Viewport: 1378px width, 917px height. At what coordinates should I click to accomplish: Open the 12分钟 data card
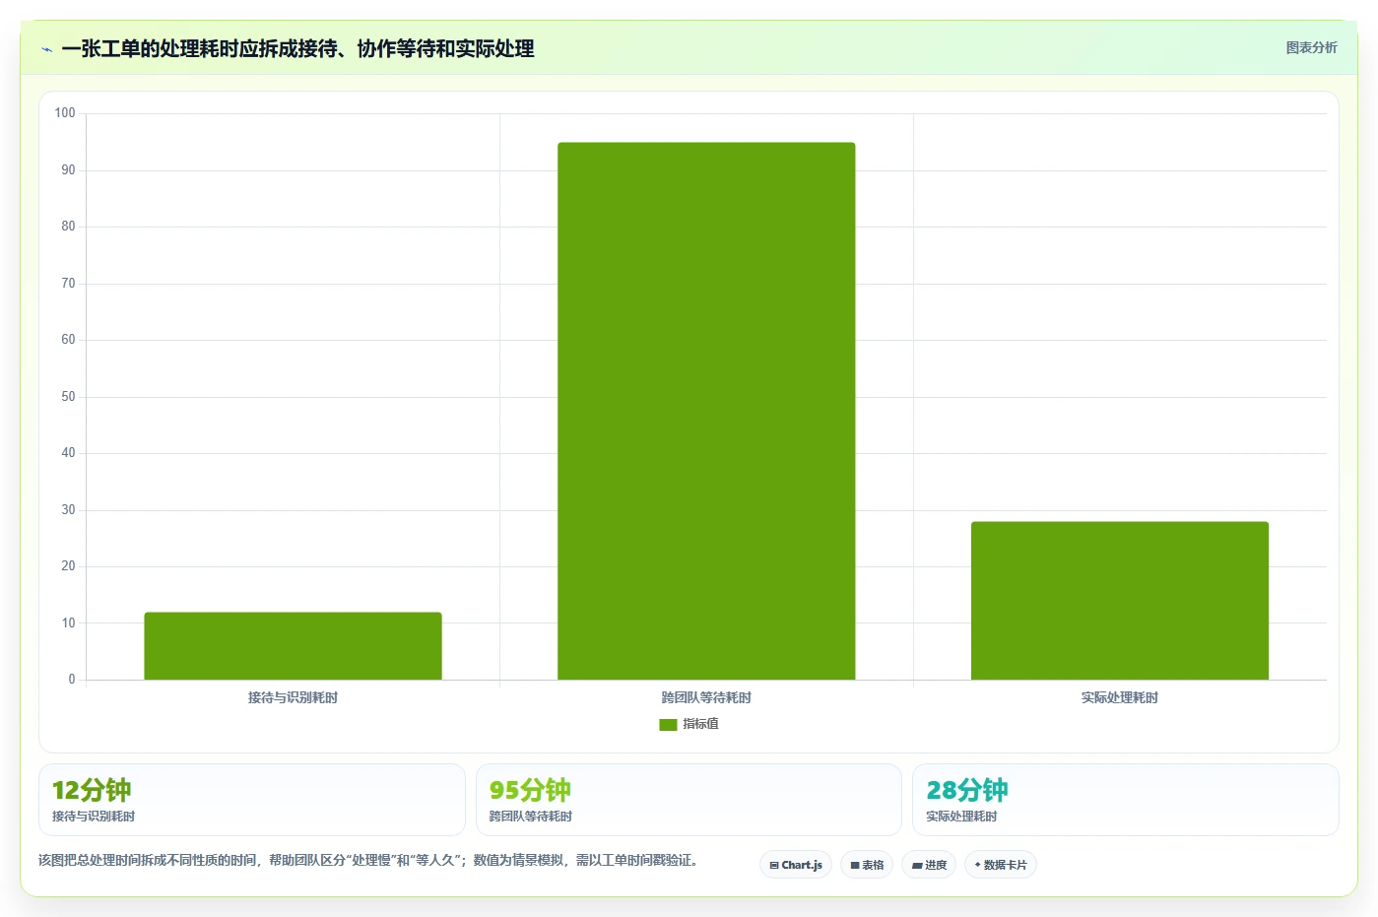251,800
